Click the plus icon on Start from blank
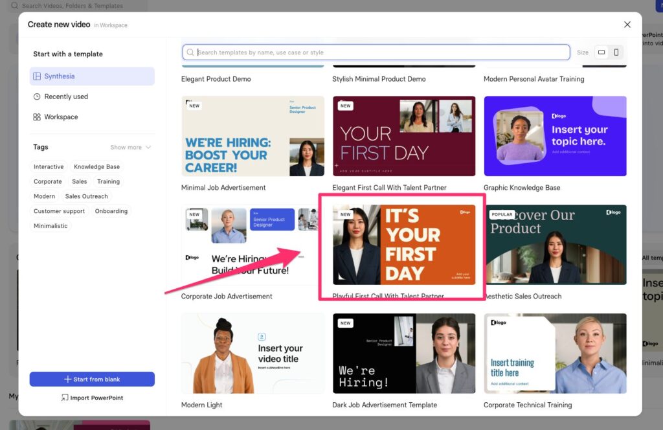Image resolution: width=663 pixels, height=430 pixels. coord(67,379)
